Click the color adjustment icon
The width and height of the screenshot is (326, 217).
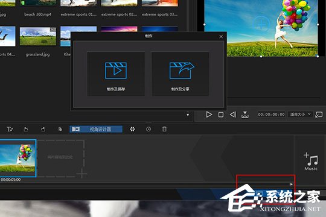pos(60,129)
